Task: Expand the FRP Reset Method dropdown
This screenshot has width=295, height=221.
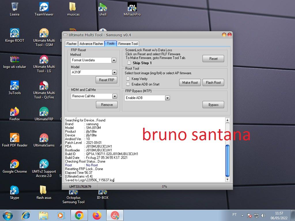Action: pos(114,60)
